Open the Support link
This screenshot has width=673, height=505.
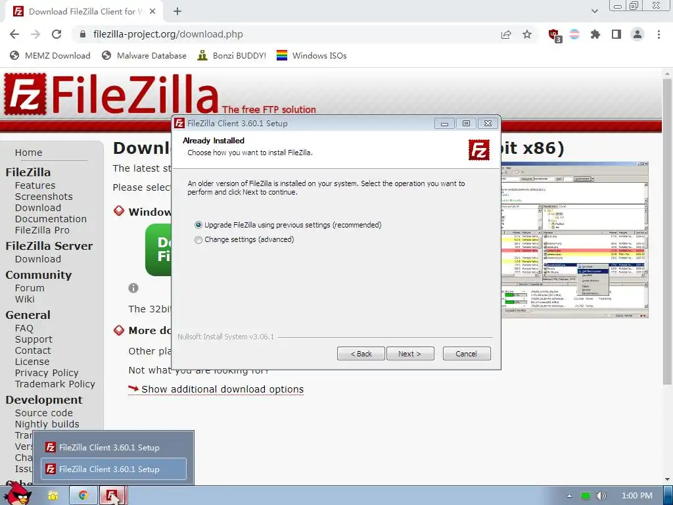[34, 340]
